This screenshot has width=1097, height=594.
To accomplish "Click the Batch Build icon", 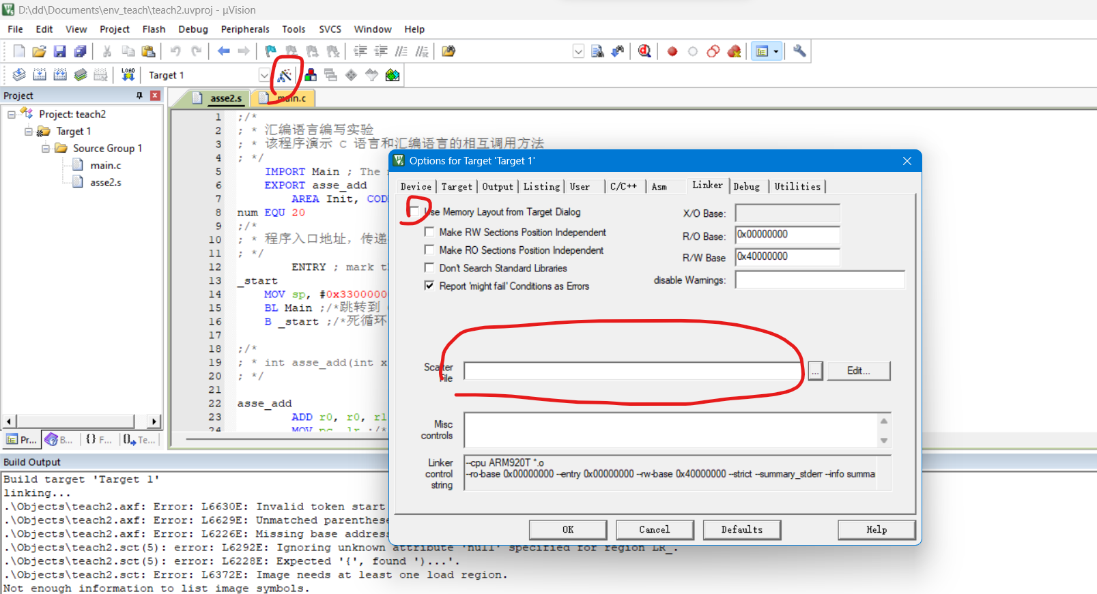I will (81, 75).
